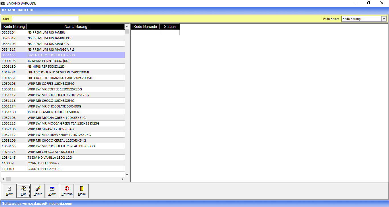
Task: Open the View button
Action: [52, 191]
